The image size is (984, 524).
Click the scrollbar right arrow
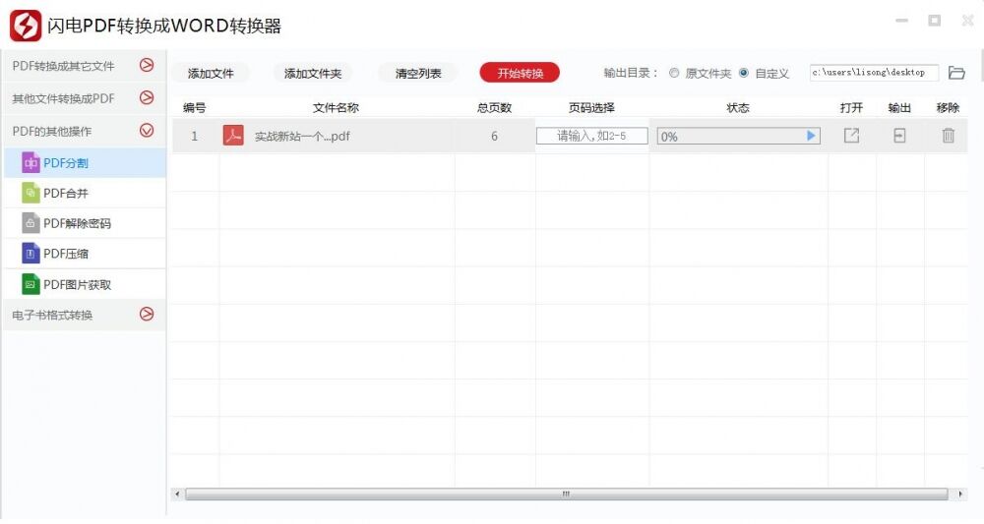960,494
